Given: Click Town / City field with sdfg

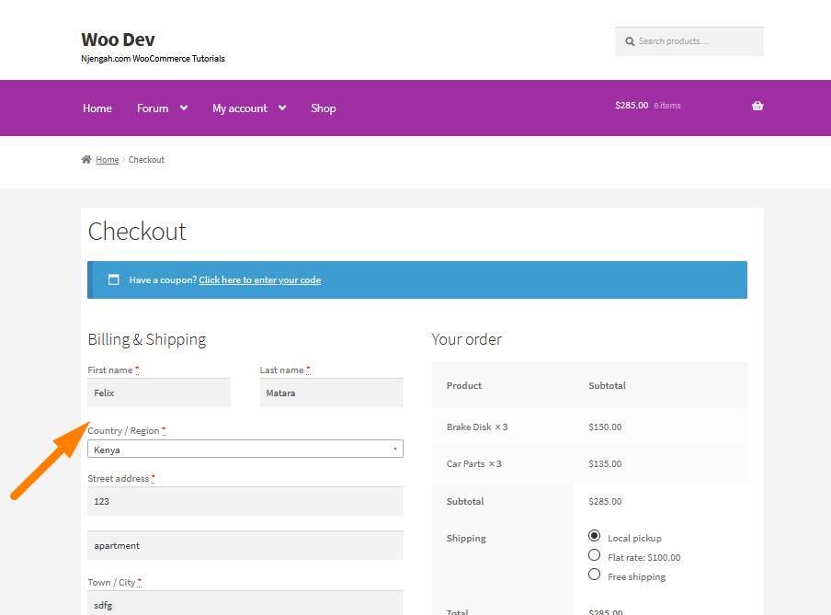Looking at the screenshot, I should [245, 603].
